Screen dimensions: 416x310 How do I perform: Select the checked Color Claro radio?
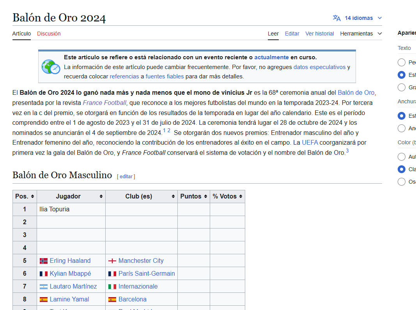click(402, 169)
